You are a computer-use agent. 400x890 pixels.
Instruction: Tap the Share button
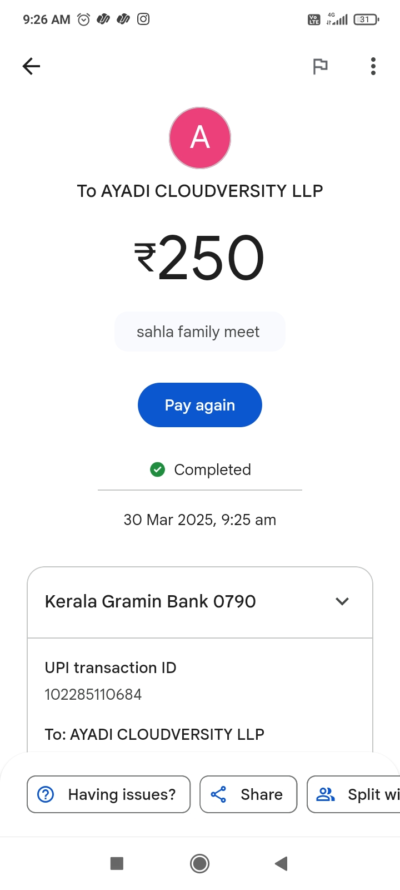click(x=248, y=794)
